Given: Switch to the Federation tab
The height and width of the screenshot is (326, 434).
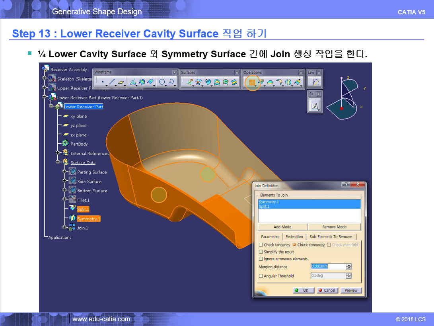Looking at the screenshot, I should click(294, 236).
